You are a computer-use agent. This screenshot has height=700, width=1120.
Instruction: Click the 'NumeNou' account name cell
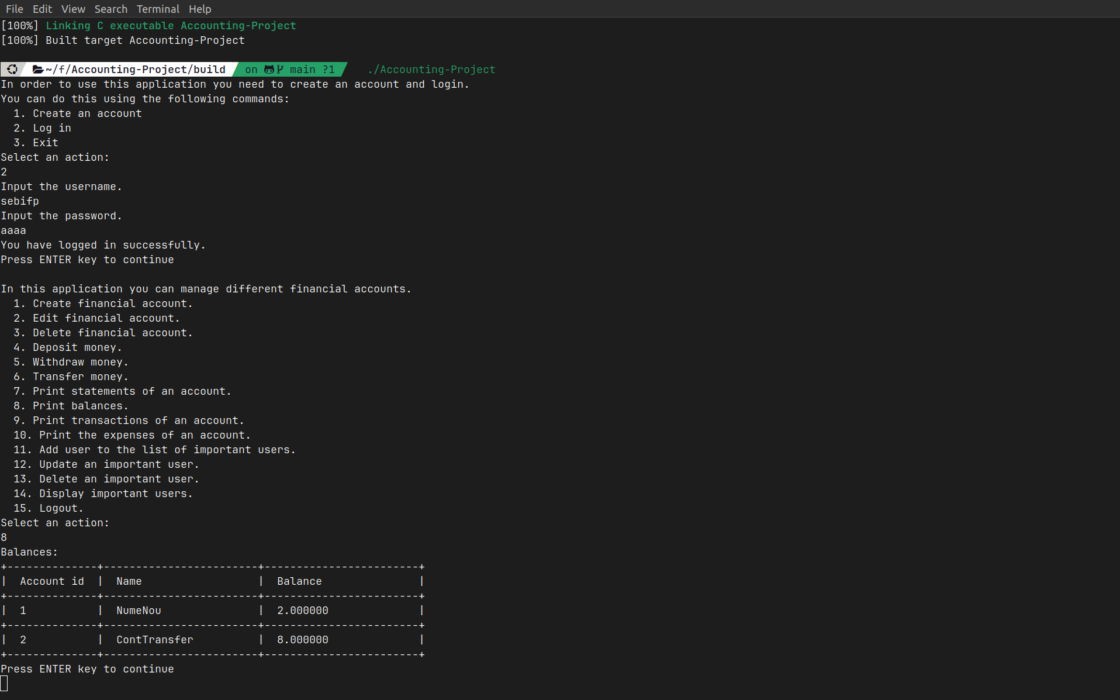pos(139,611)
